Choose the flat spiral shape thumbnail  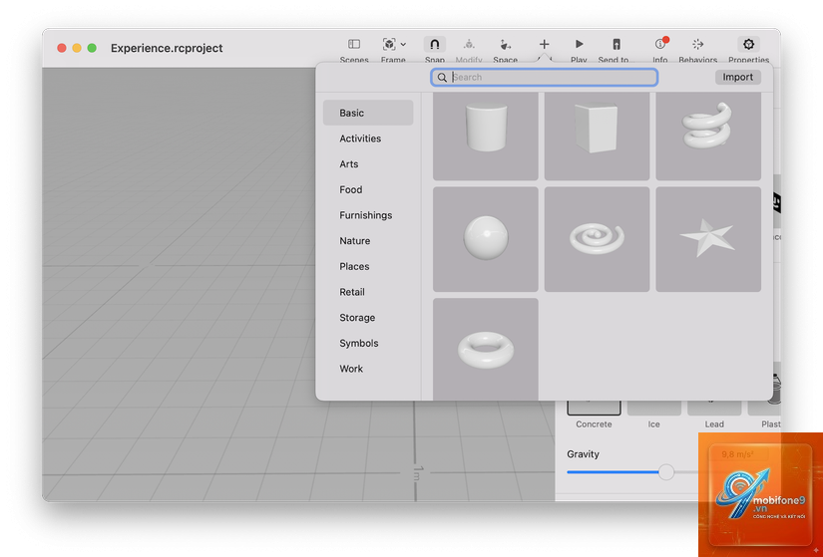[x=597, y=239]
